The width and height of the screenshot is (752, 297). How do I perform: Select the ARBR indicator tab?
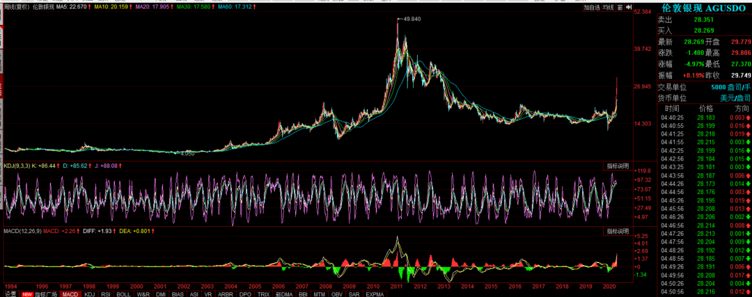pyautogui.click(x=226, y=294)
